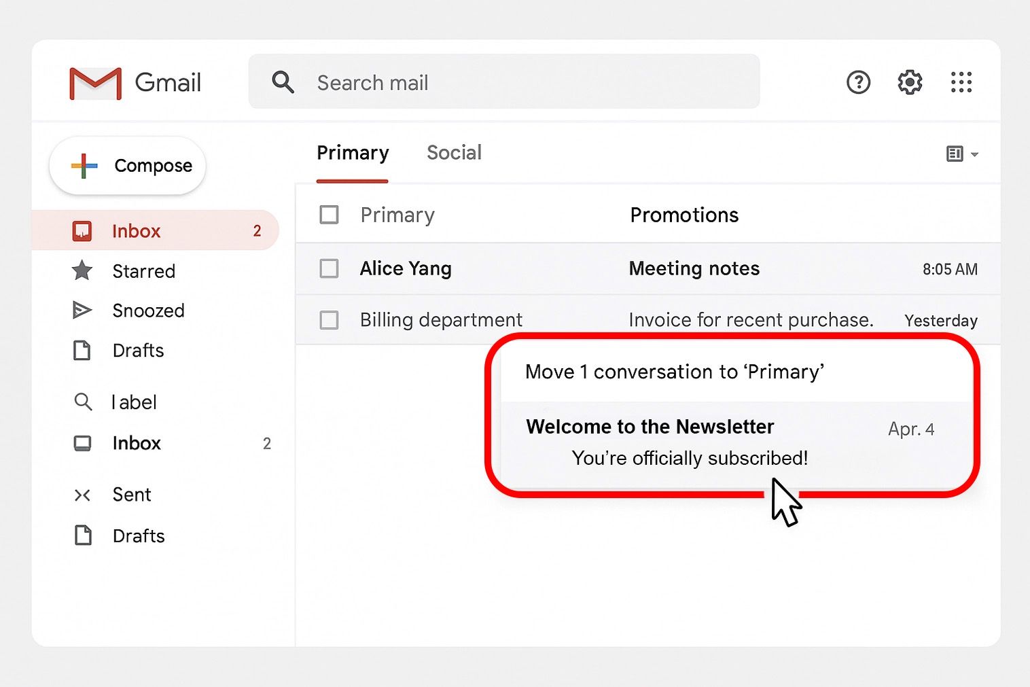Screen dimensions: 1030x687
Task: Select the Sent mail icon
Action: pyautogui.click(x=82, y=495)
